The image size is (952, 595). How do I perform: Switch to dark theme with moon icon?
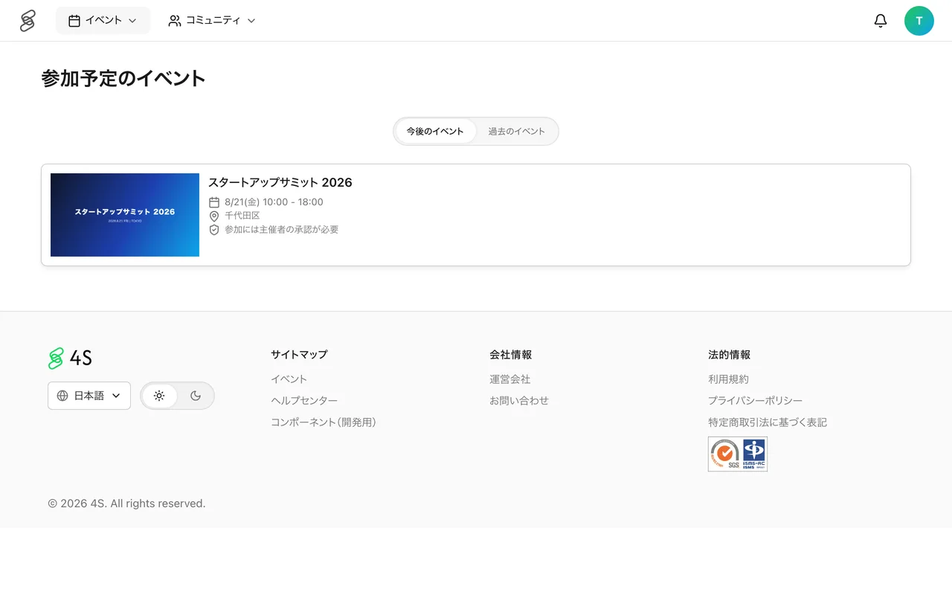[x=196, y=396]
